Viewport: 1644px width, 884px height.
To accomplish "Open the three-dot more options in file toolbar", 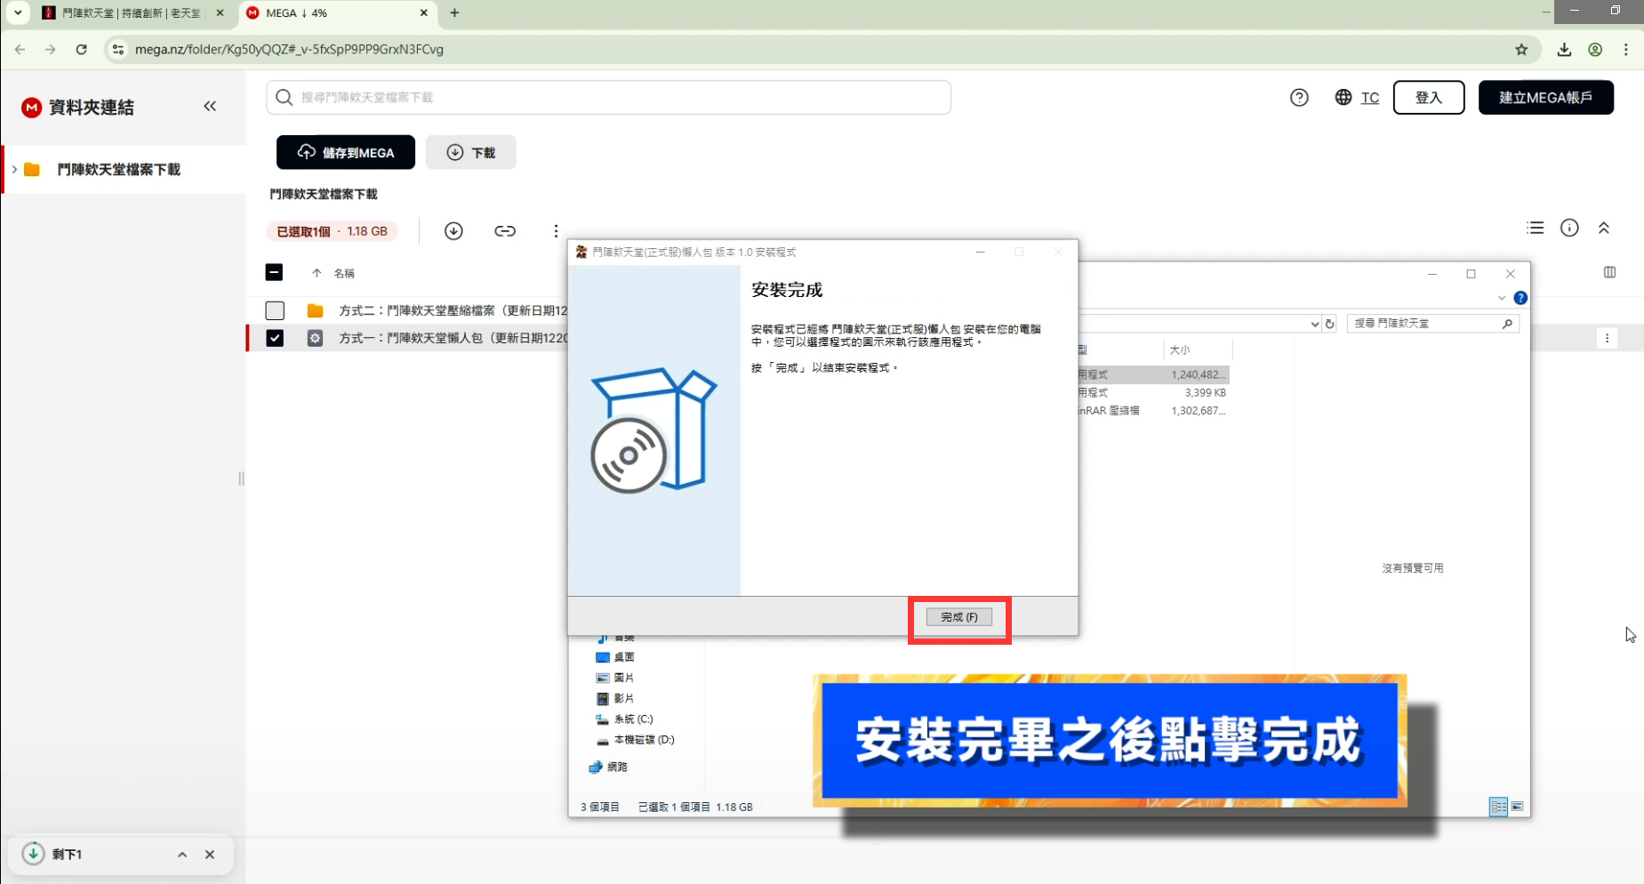I will click(556, 231).
